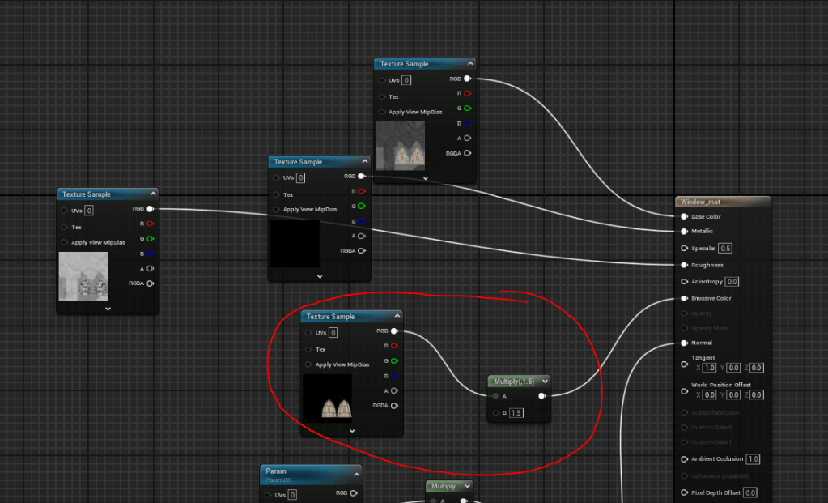Open the dropdown chevron on the Multiply(,1.5) node

point(544,381)
